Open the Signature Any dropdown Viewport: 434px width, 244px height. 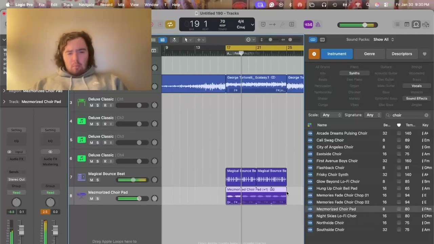(x=373, y=115)
